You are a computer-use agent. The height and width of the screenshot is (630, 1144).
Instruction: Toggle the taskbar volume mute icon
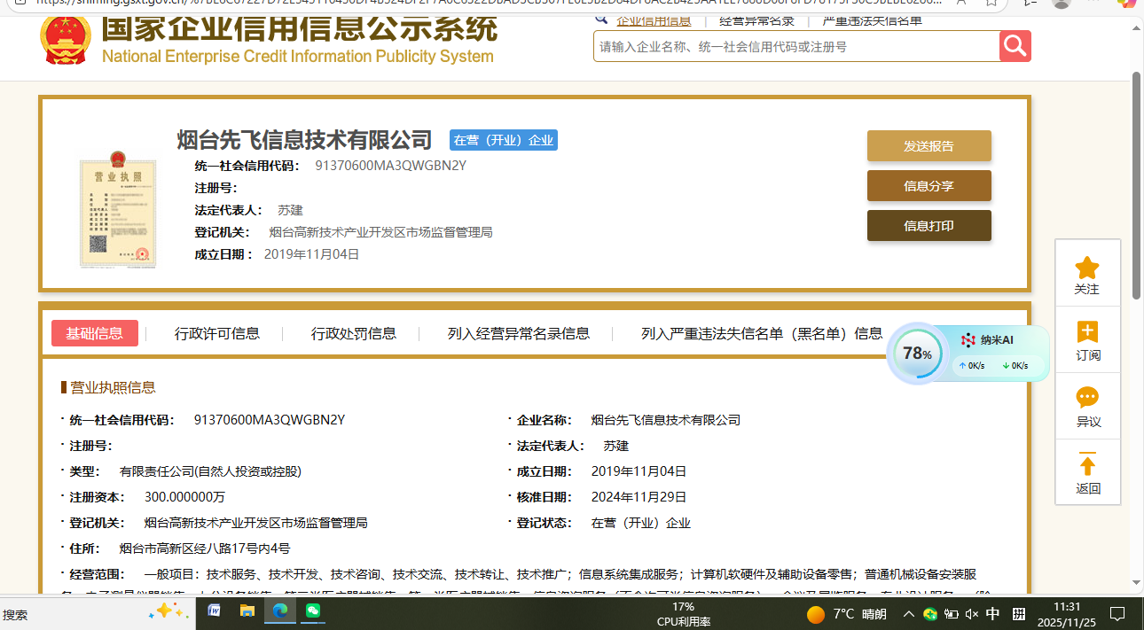coord(971,614)
